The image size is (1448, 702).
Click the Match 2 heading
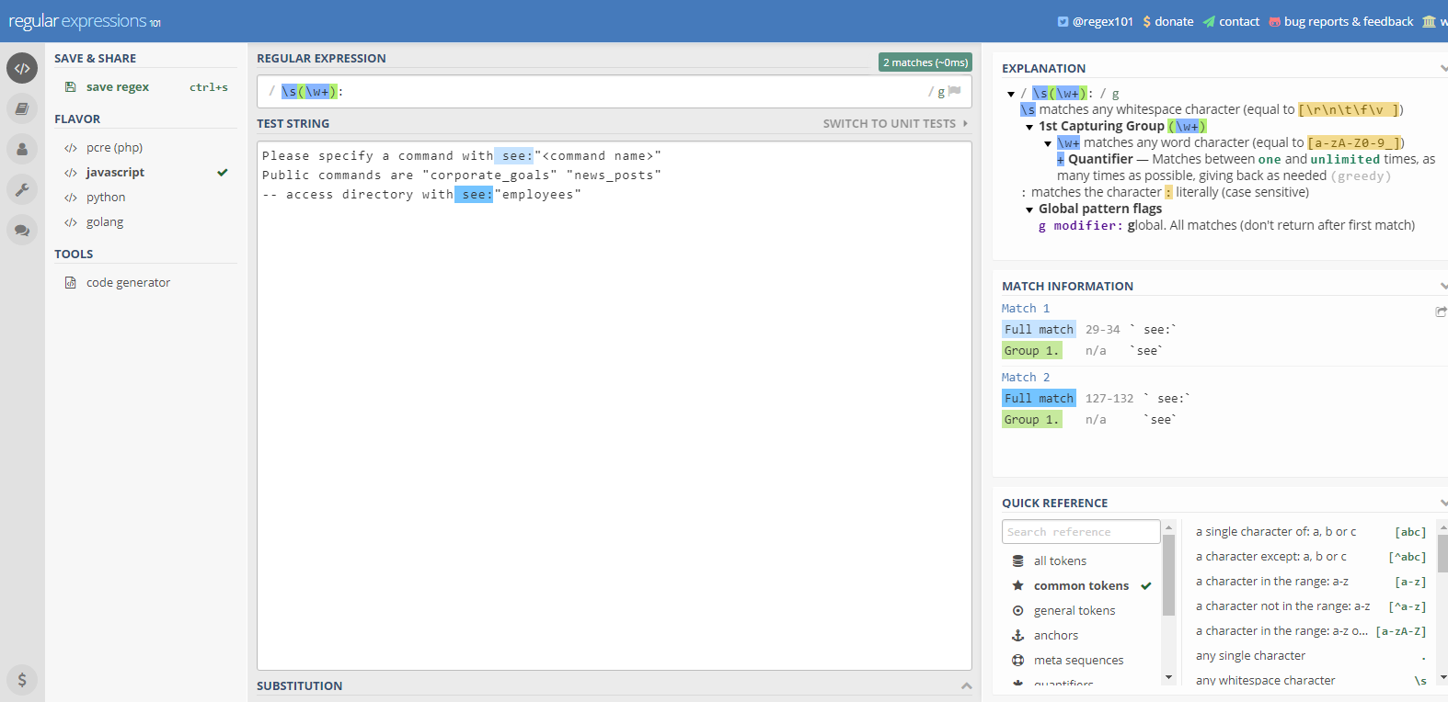[x=1026, y=378]
